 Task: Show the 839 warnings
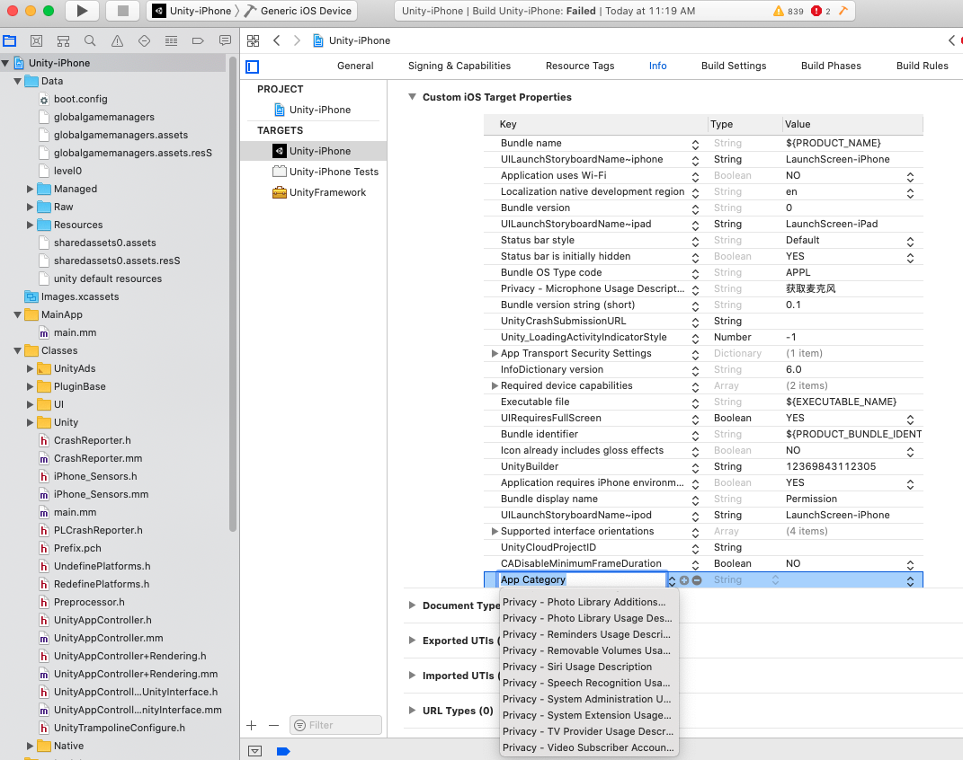pyautogui.click(x=788, y=11)
